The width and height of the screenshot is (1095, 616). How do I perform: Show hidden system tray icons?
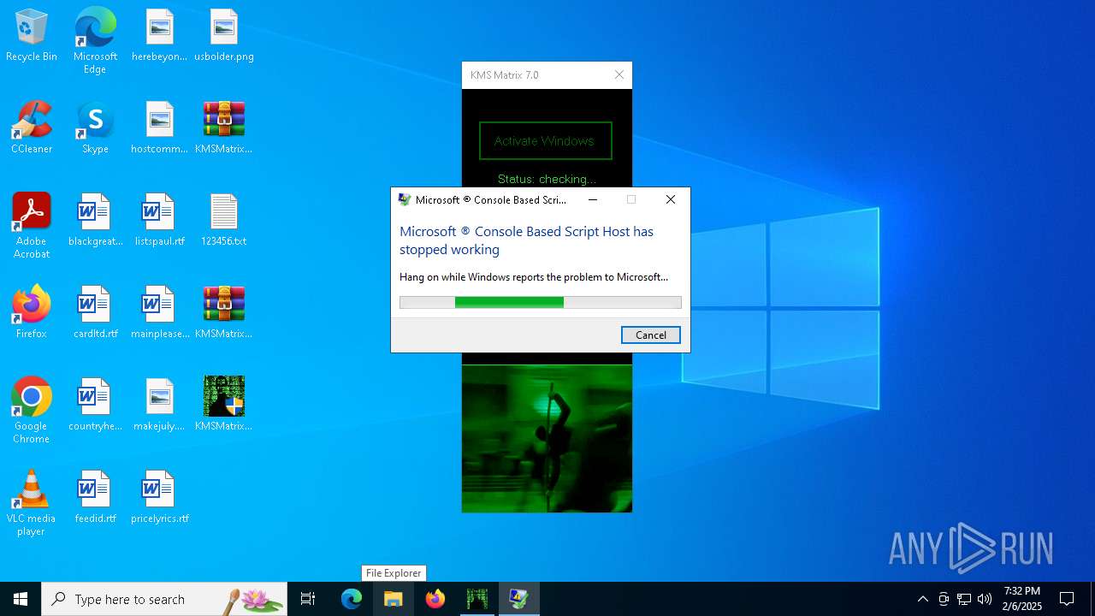(922, 599)
